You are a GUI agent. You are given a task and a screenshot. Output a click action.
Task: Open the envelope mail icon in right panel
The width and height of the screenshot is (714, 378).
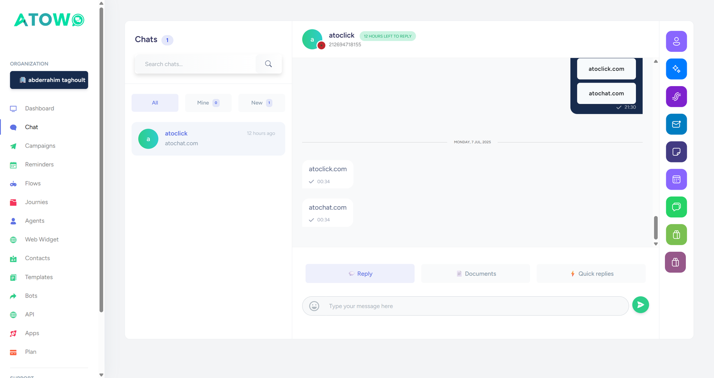click(x=676, y=125)
